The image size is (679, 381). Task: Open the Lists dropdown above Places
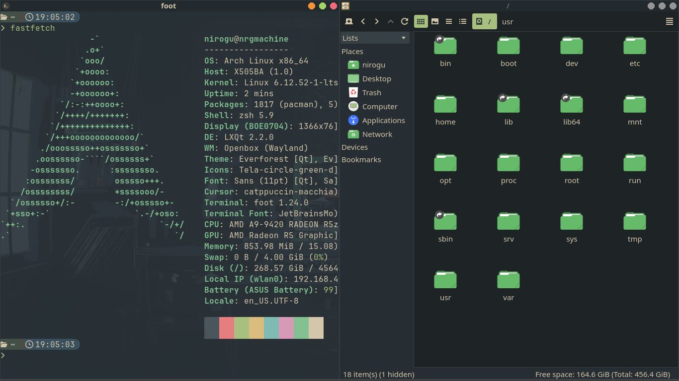[x=375, y=38]
